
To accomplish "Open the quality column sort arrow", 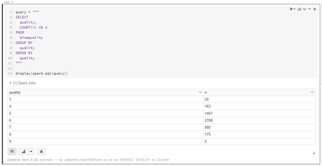I will (200, 93).
